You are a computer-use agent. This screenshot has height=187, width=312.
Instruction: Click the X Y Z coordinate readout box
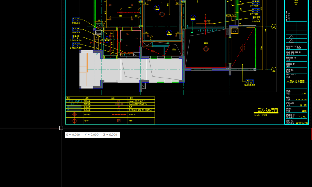point(92,135)
